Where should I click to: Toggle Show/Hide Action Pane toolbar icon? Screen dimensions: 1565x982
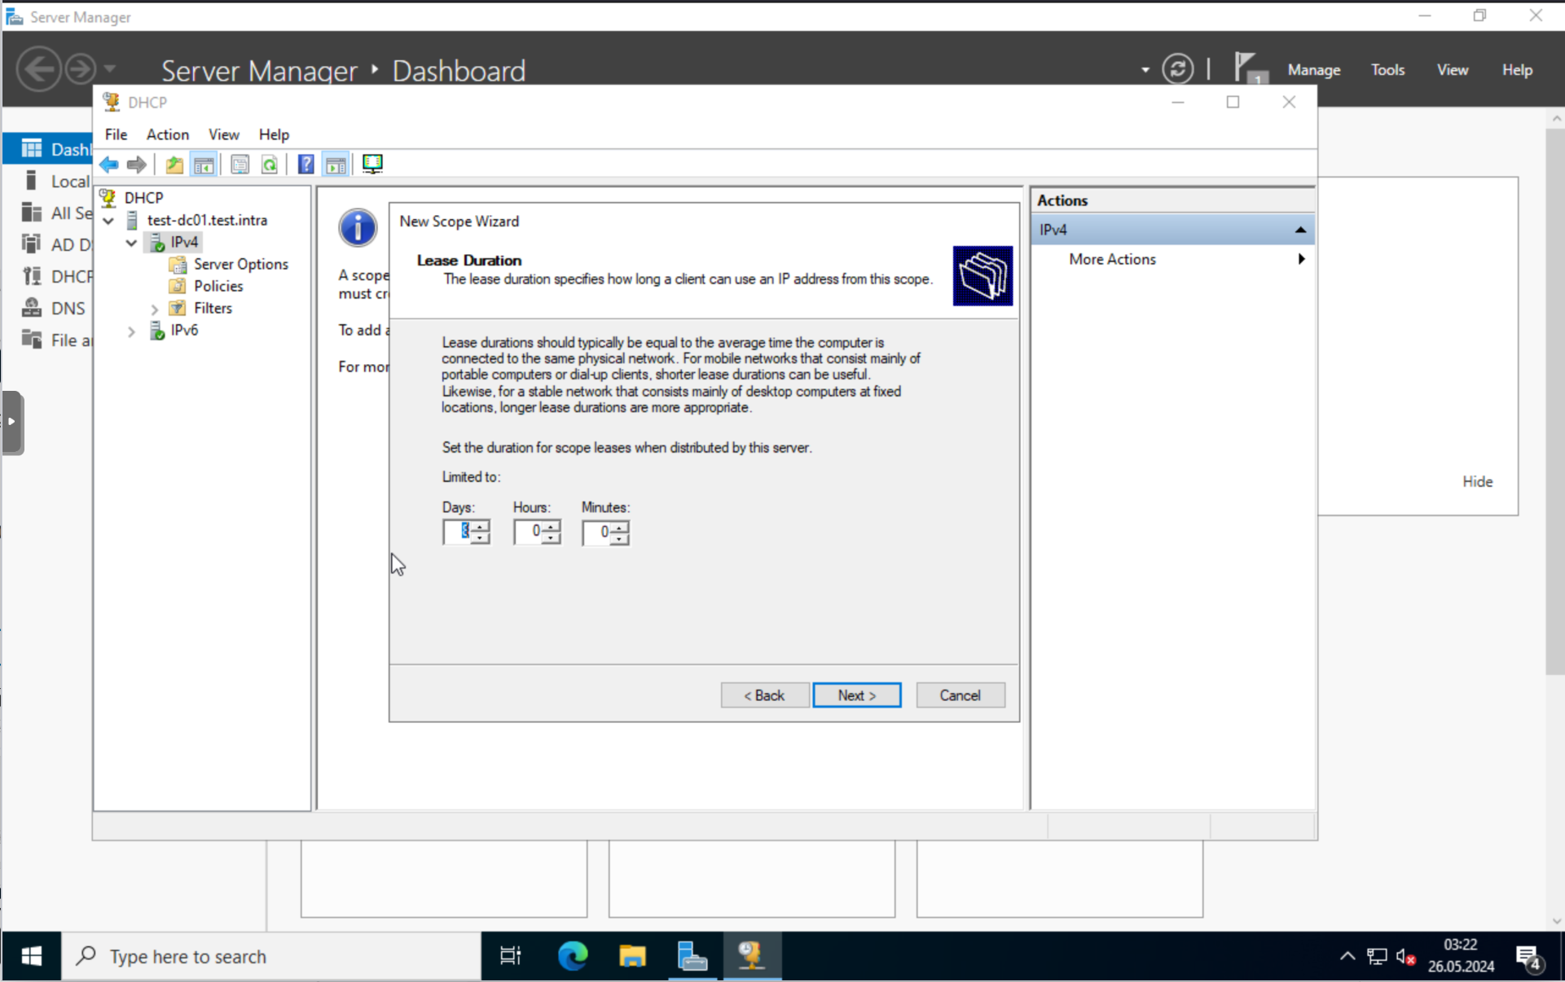tap(336, 164)
